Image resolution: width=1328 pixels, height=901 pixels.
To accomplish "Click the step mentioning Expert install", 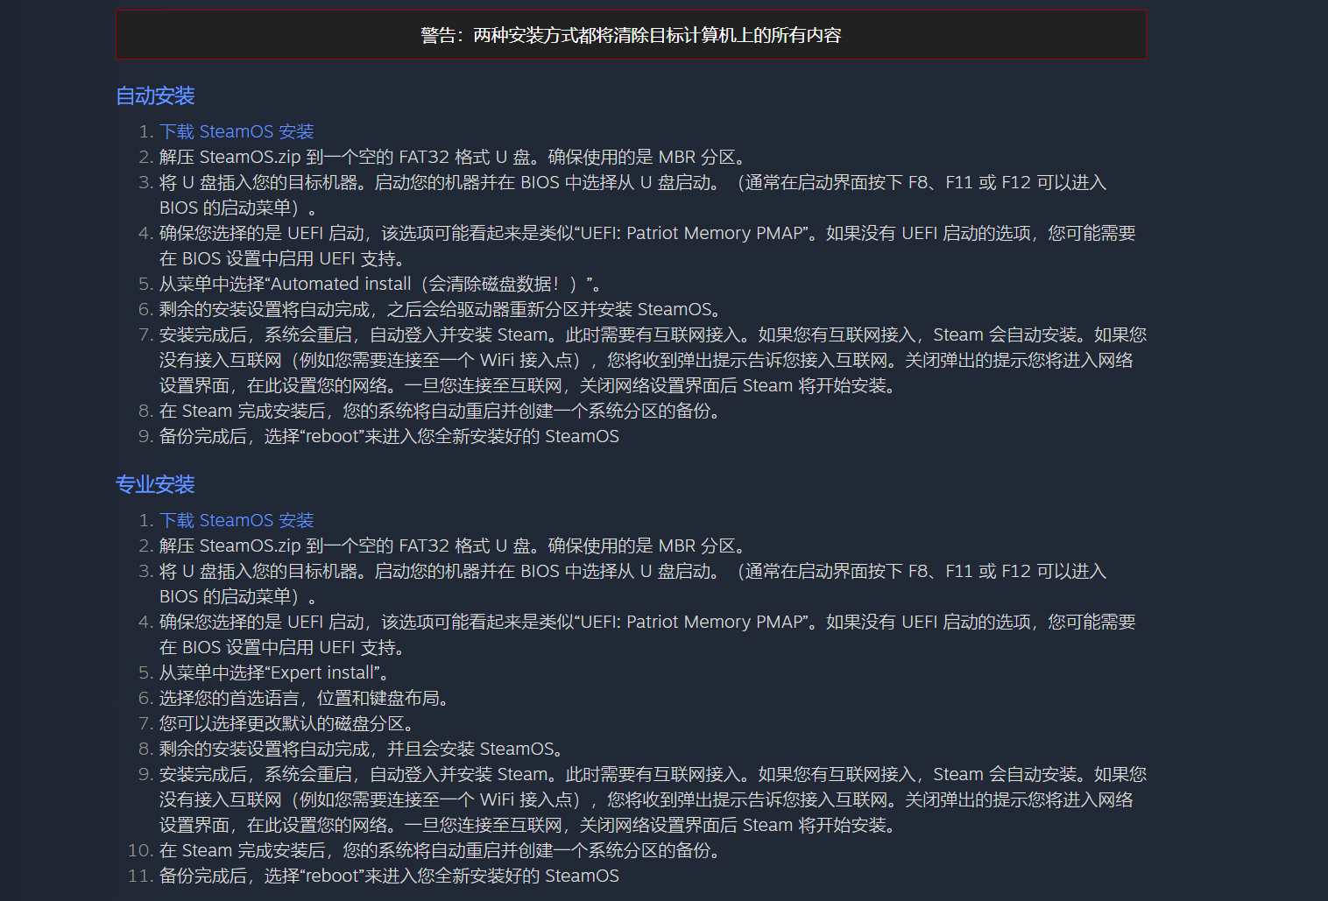I will (275, 672).
